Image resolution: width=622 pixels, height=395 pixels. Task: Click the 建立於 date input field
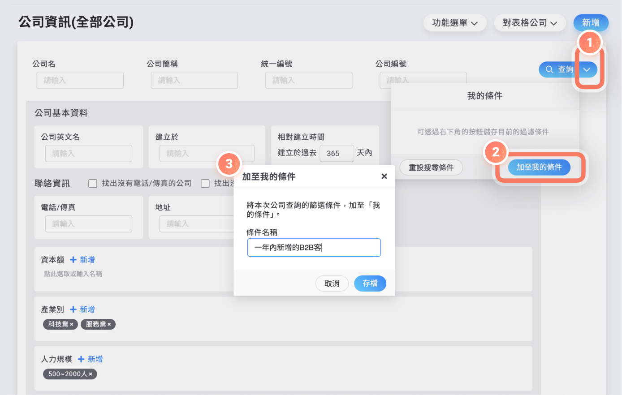[x=207, y=154]
